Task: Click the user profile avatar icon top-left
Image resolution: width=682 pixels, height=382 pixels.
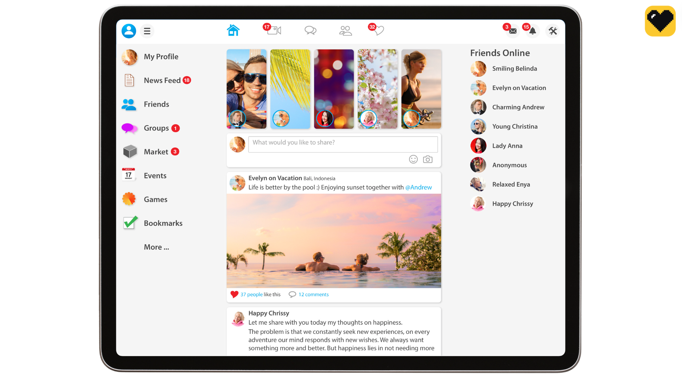Action: click(x=128, y=31)
